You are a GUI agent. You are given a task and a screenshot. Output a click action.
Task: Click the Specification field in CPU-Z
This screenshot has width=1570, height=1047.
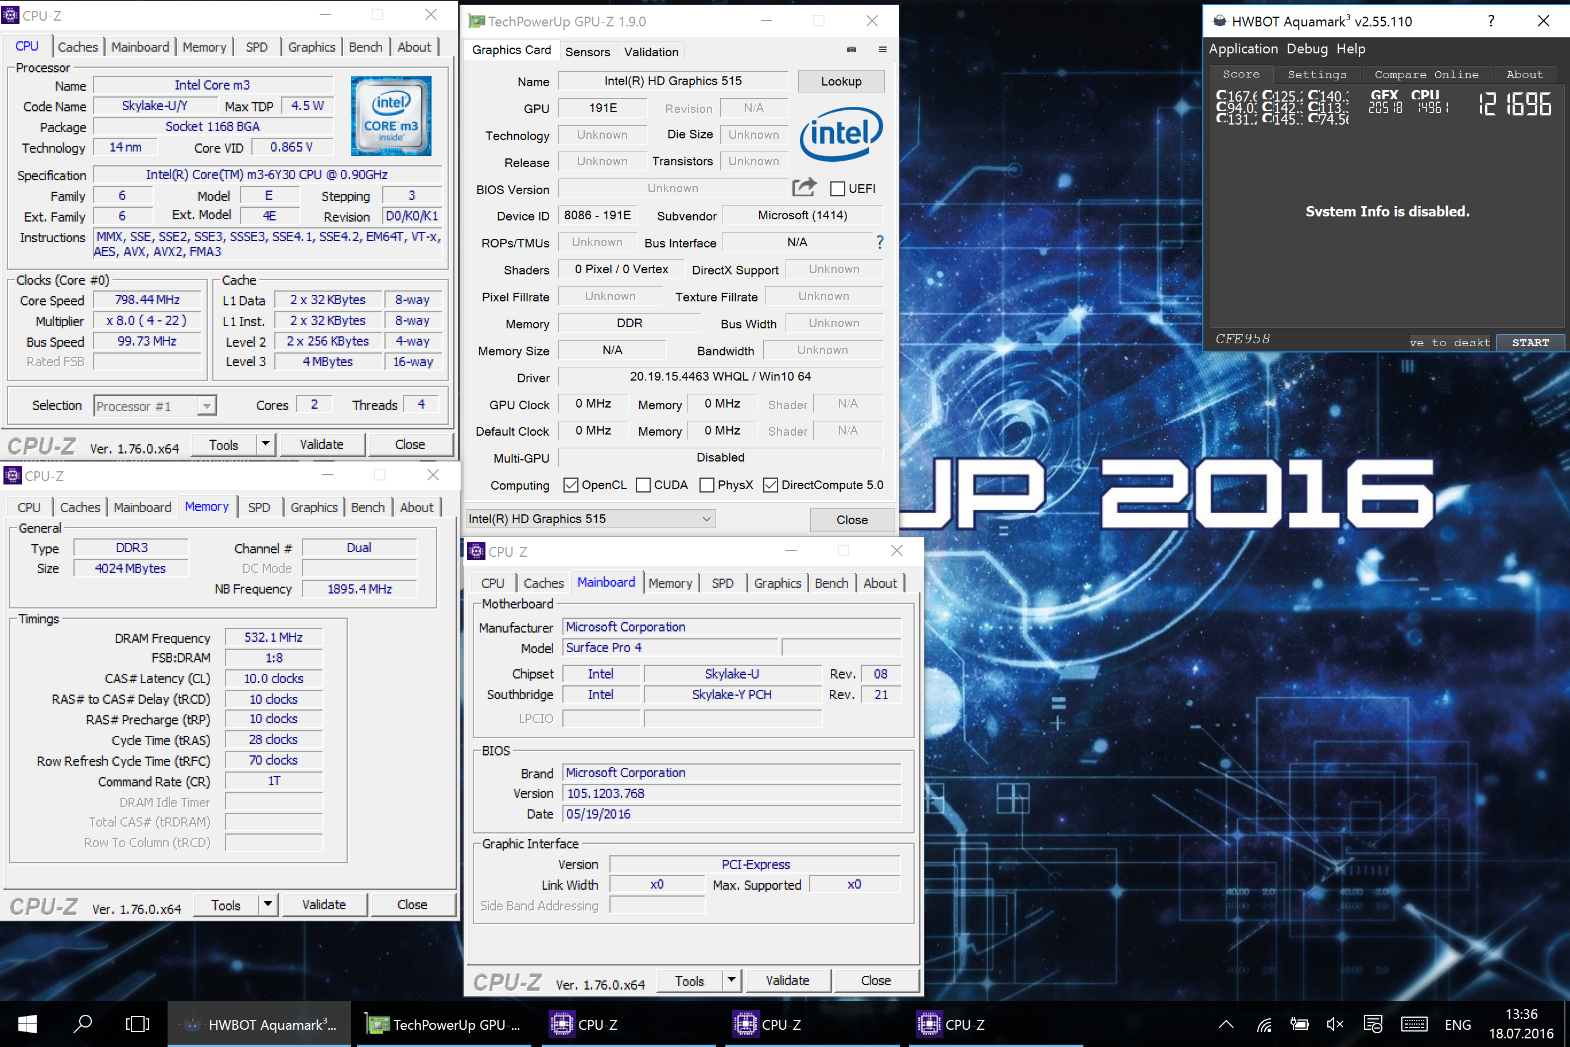pos(266,174)
